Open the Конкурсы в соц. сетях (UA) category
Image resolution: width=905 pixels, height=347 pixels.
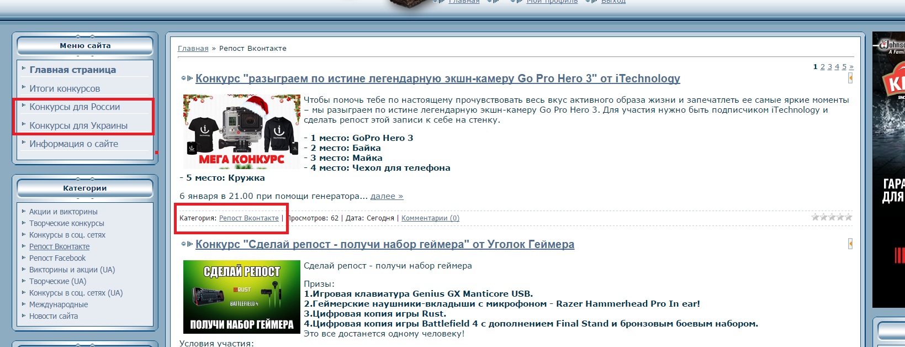coord(76,293)
